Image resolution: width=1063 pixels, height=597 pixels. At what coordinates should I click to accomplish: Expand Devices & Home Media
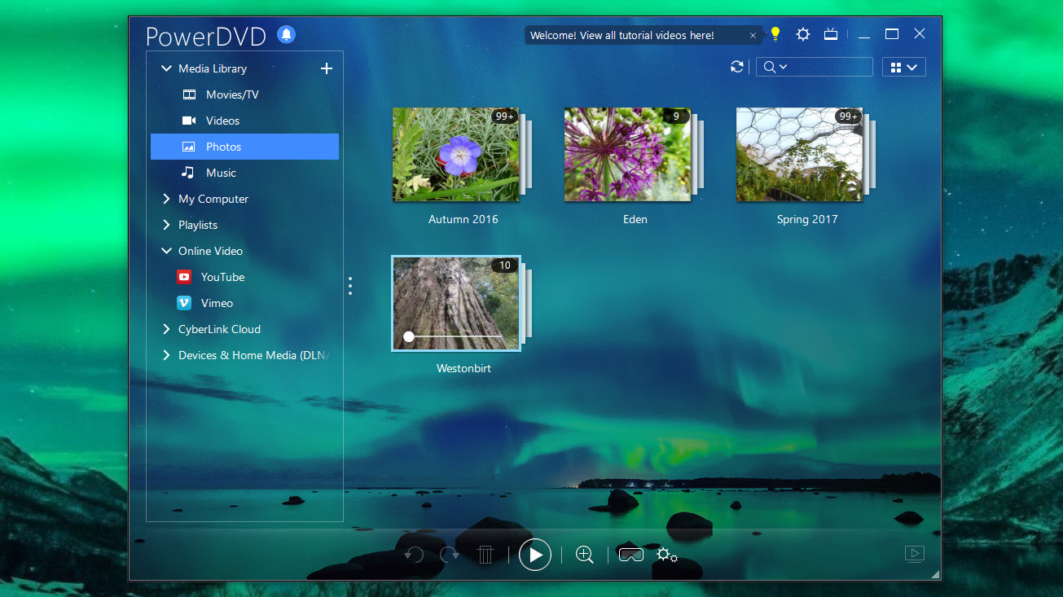pyautogui.click(x=166, y=355)
